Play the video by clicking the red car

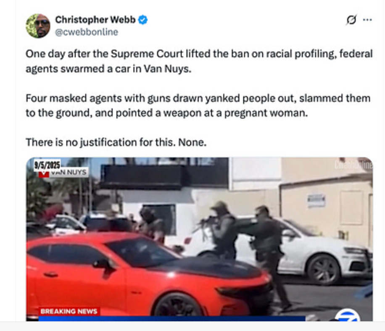pos(148,275)
